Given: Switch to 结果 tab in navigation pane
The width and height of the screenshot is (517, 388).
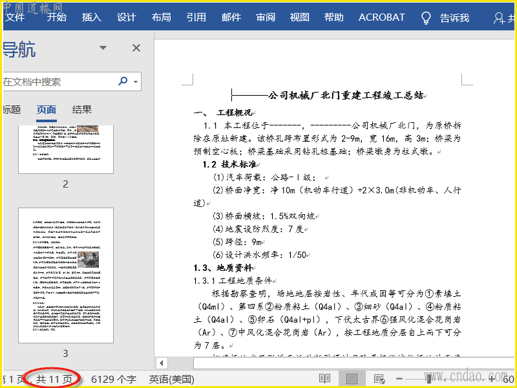Looking at the screenshot, I should tap(82, 110).
